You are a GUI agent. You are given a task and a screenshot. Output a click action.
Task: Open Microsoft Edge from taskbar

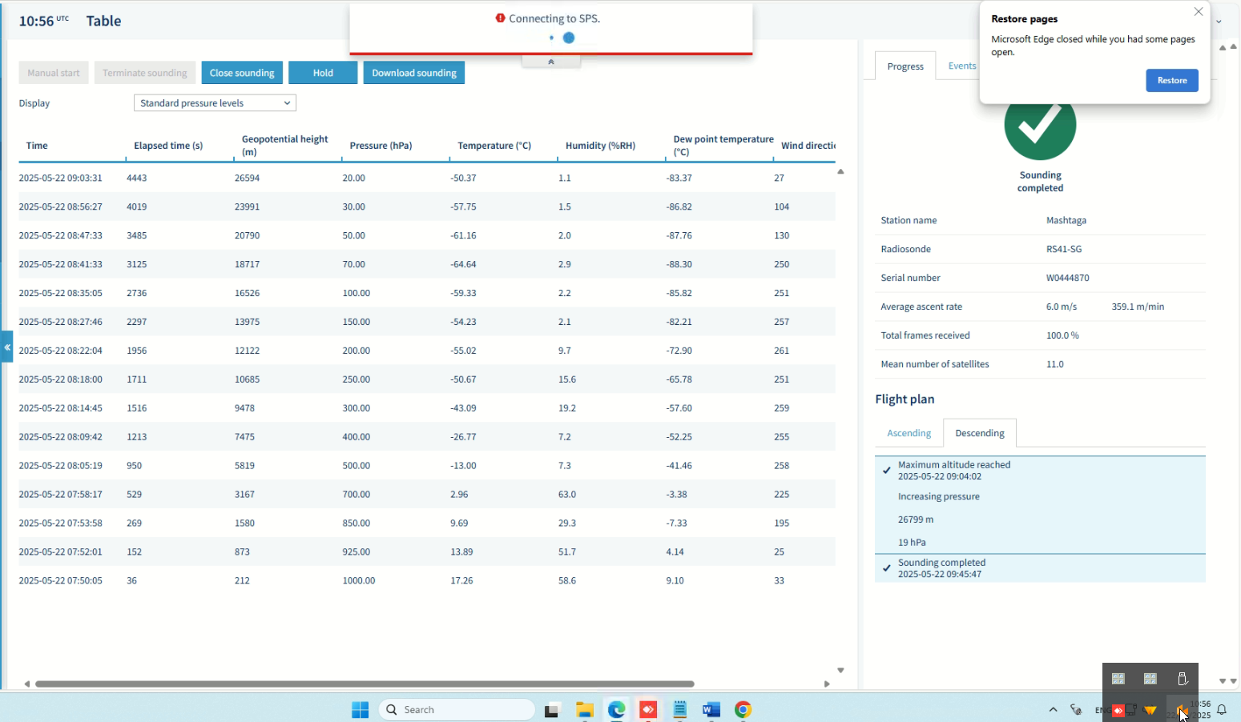tap(616, 710)
